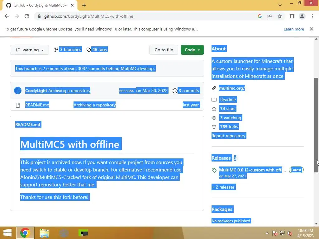Jump to the Readme section link
Image resolution: width=319 pixels, height=239 pixels.
pos(228,100)
